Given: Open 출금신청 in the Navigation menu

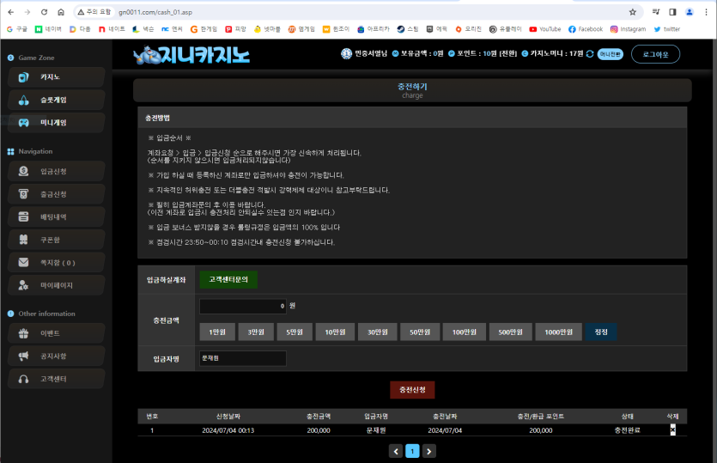Looking at the screenshot, I should tap(55, 194).
